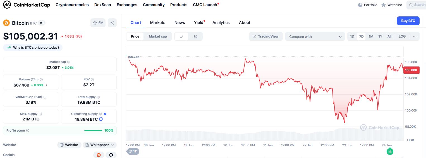Screen dimensions: 426x158
Task: Open the GitHub social link icon
Action: [x=111, y=155]
